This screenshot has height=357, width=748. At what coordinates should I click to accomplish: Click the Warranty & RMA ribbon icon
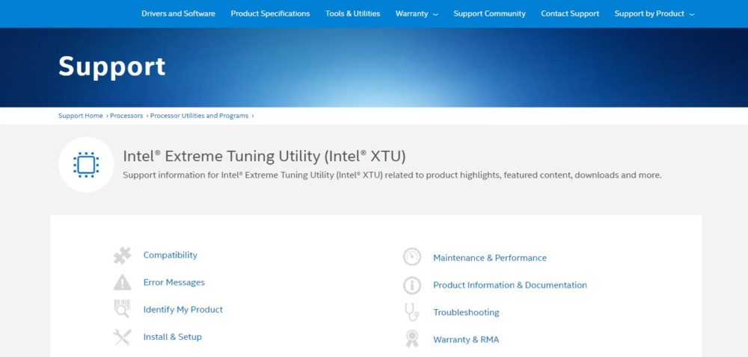tap(411, 339)
